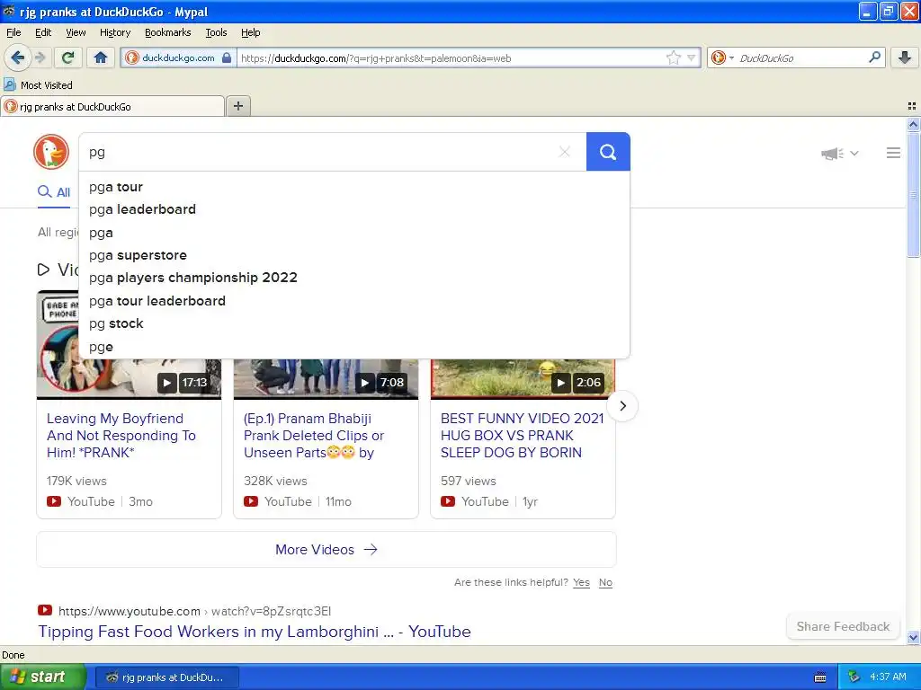This screenshot has height=690, width=921.
Task: Click the More Videos button
Action: 326,549
